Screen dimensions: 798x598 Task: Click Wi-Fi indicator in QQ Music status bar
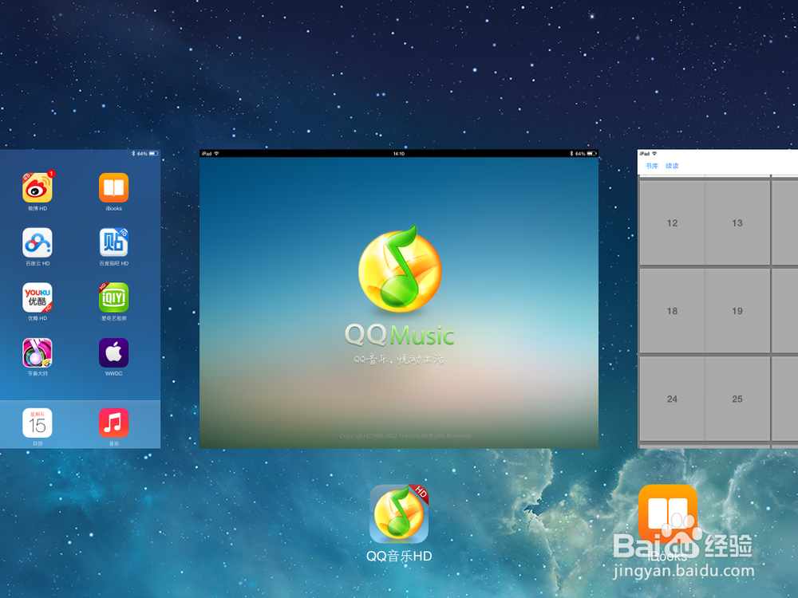[x=216, y=154]
